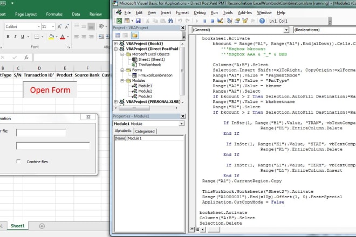The width and height of the screenshot is (356, 237).
Task: Toggle Underline formatting in Excel
Action: coord(23,37)
